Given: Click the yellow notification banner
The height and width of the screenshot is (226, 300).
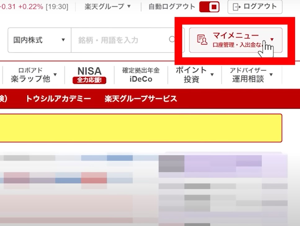Looking at the screenshot, I should (x=141, y=128).
